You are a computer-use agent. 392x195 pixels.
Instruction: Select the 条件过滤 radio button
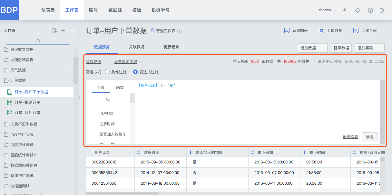point(107,72)
